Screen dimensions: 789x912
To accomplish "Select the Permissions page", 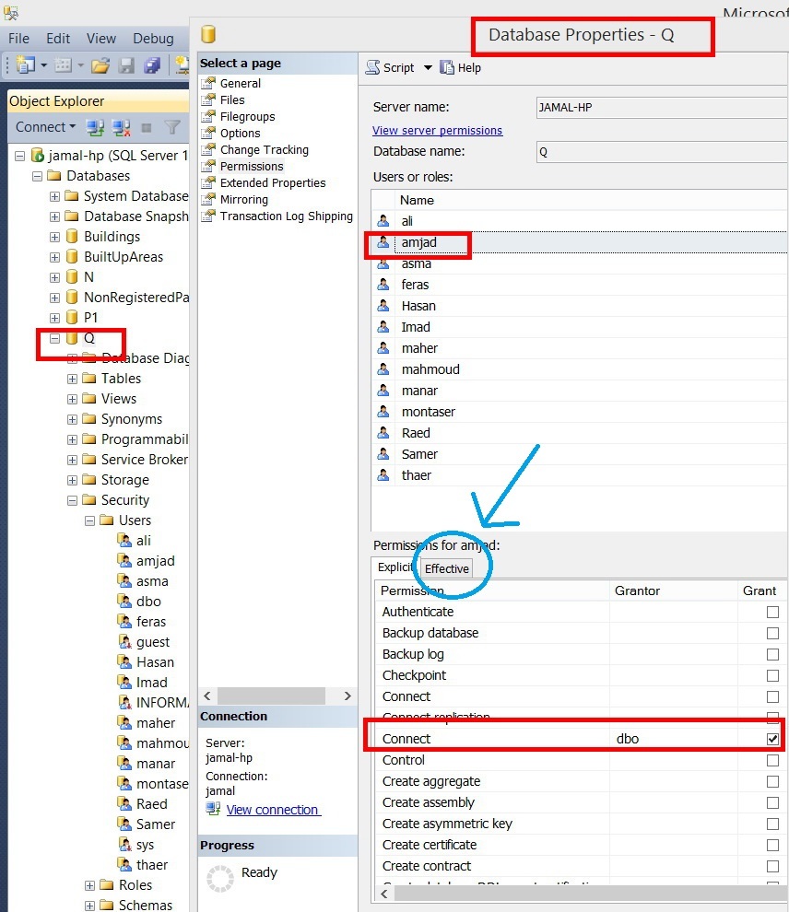I will click(252, 167).
